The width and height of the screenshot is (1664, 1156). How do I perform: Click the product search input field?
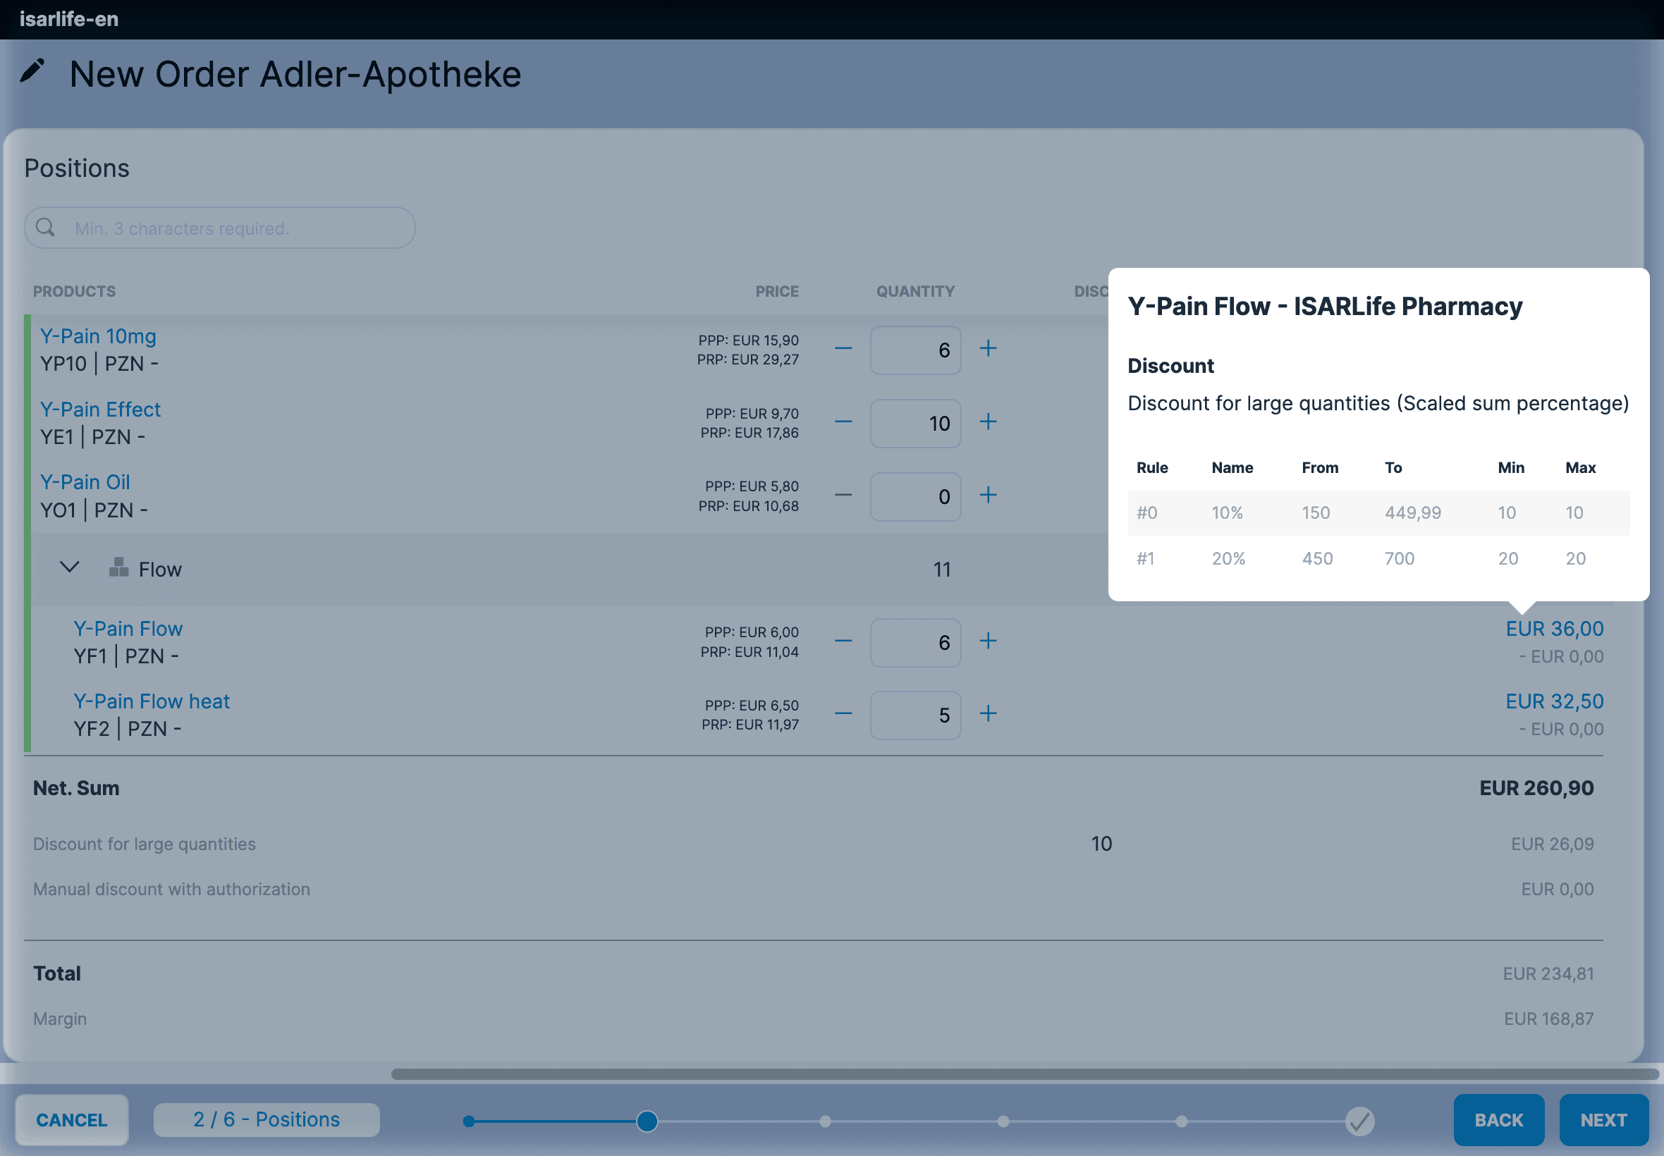pos(232,228)
